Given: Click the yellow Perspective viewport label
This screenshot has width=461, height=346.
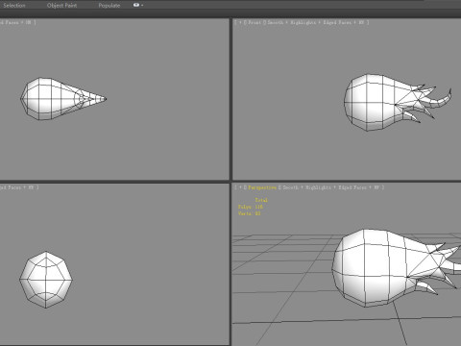Looking at the screenshot, I should [262, 187].
